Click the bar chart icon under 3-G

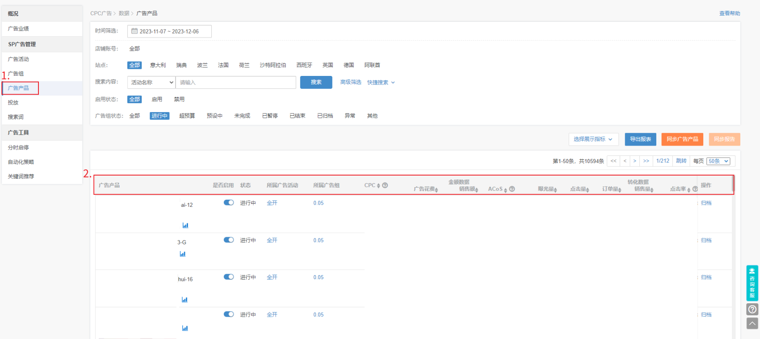tap(182, 254)
